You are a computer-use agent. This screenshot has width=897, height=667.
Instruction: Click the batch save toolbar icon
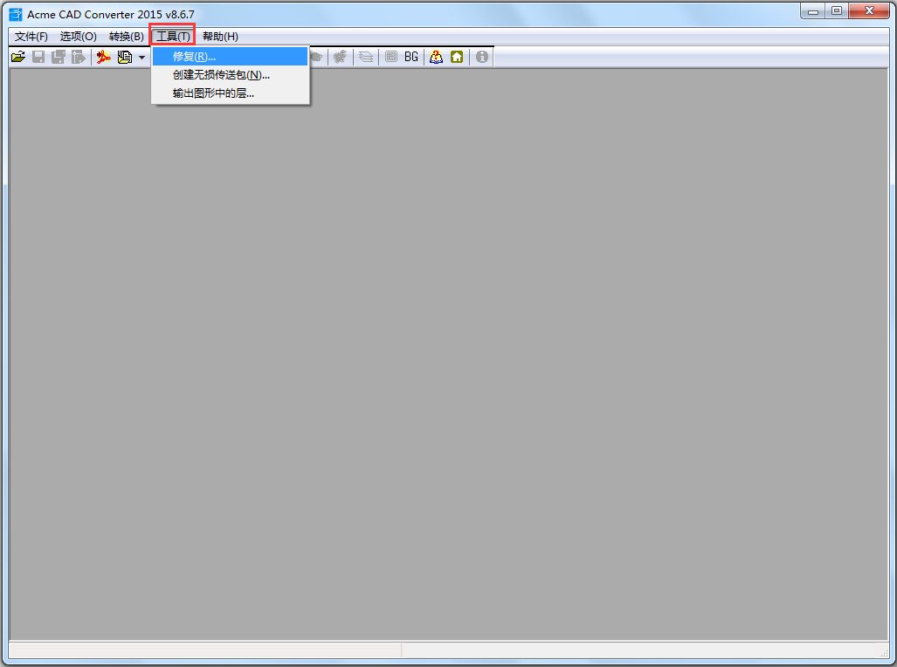tap(58, 56)
